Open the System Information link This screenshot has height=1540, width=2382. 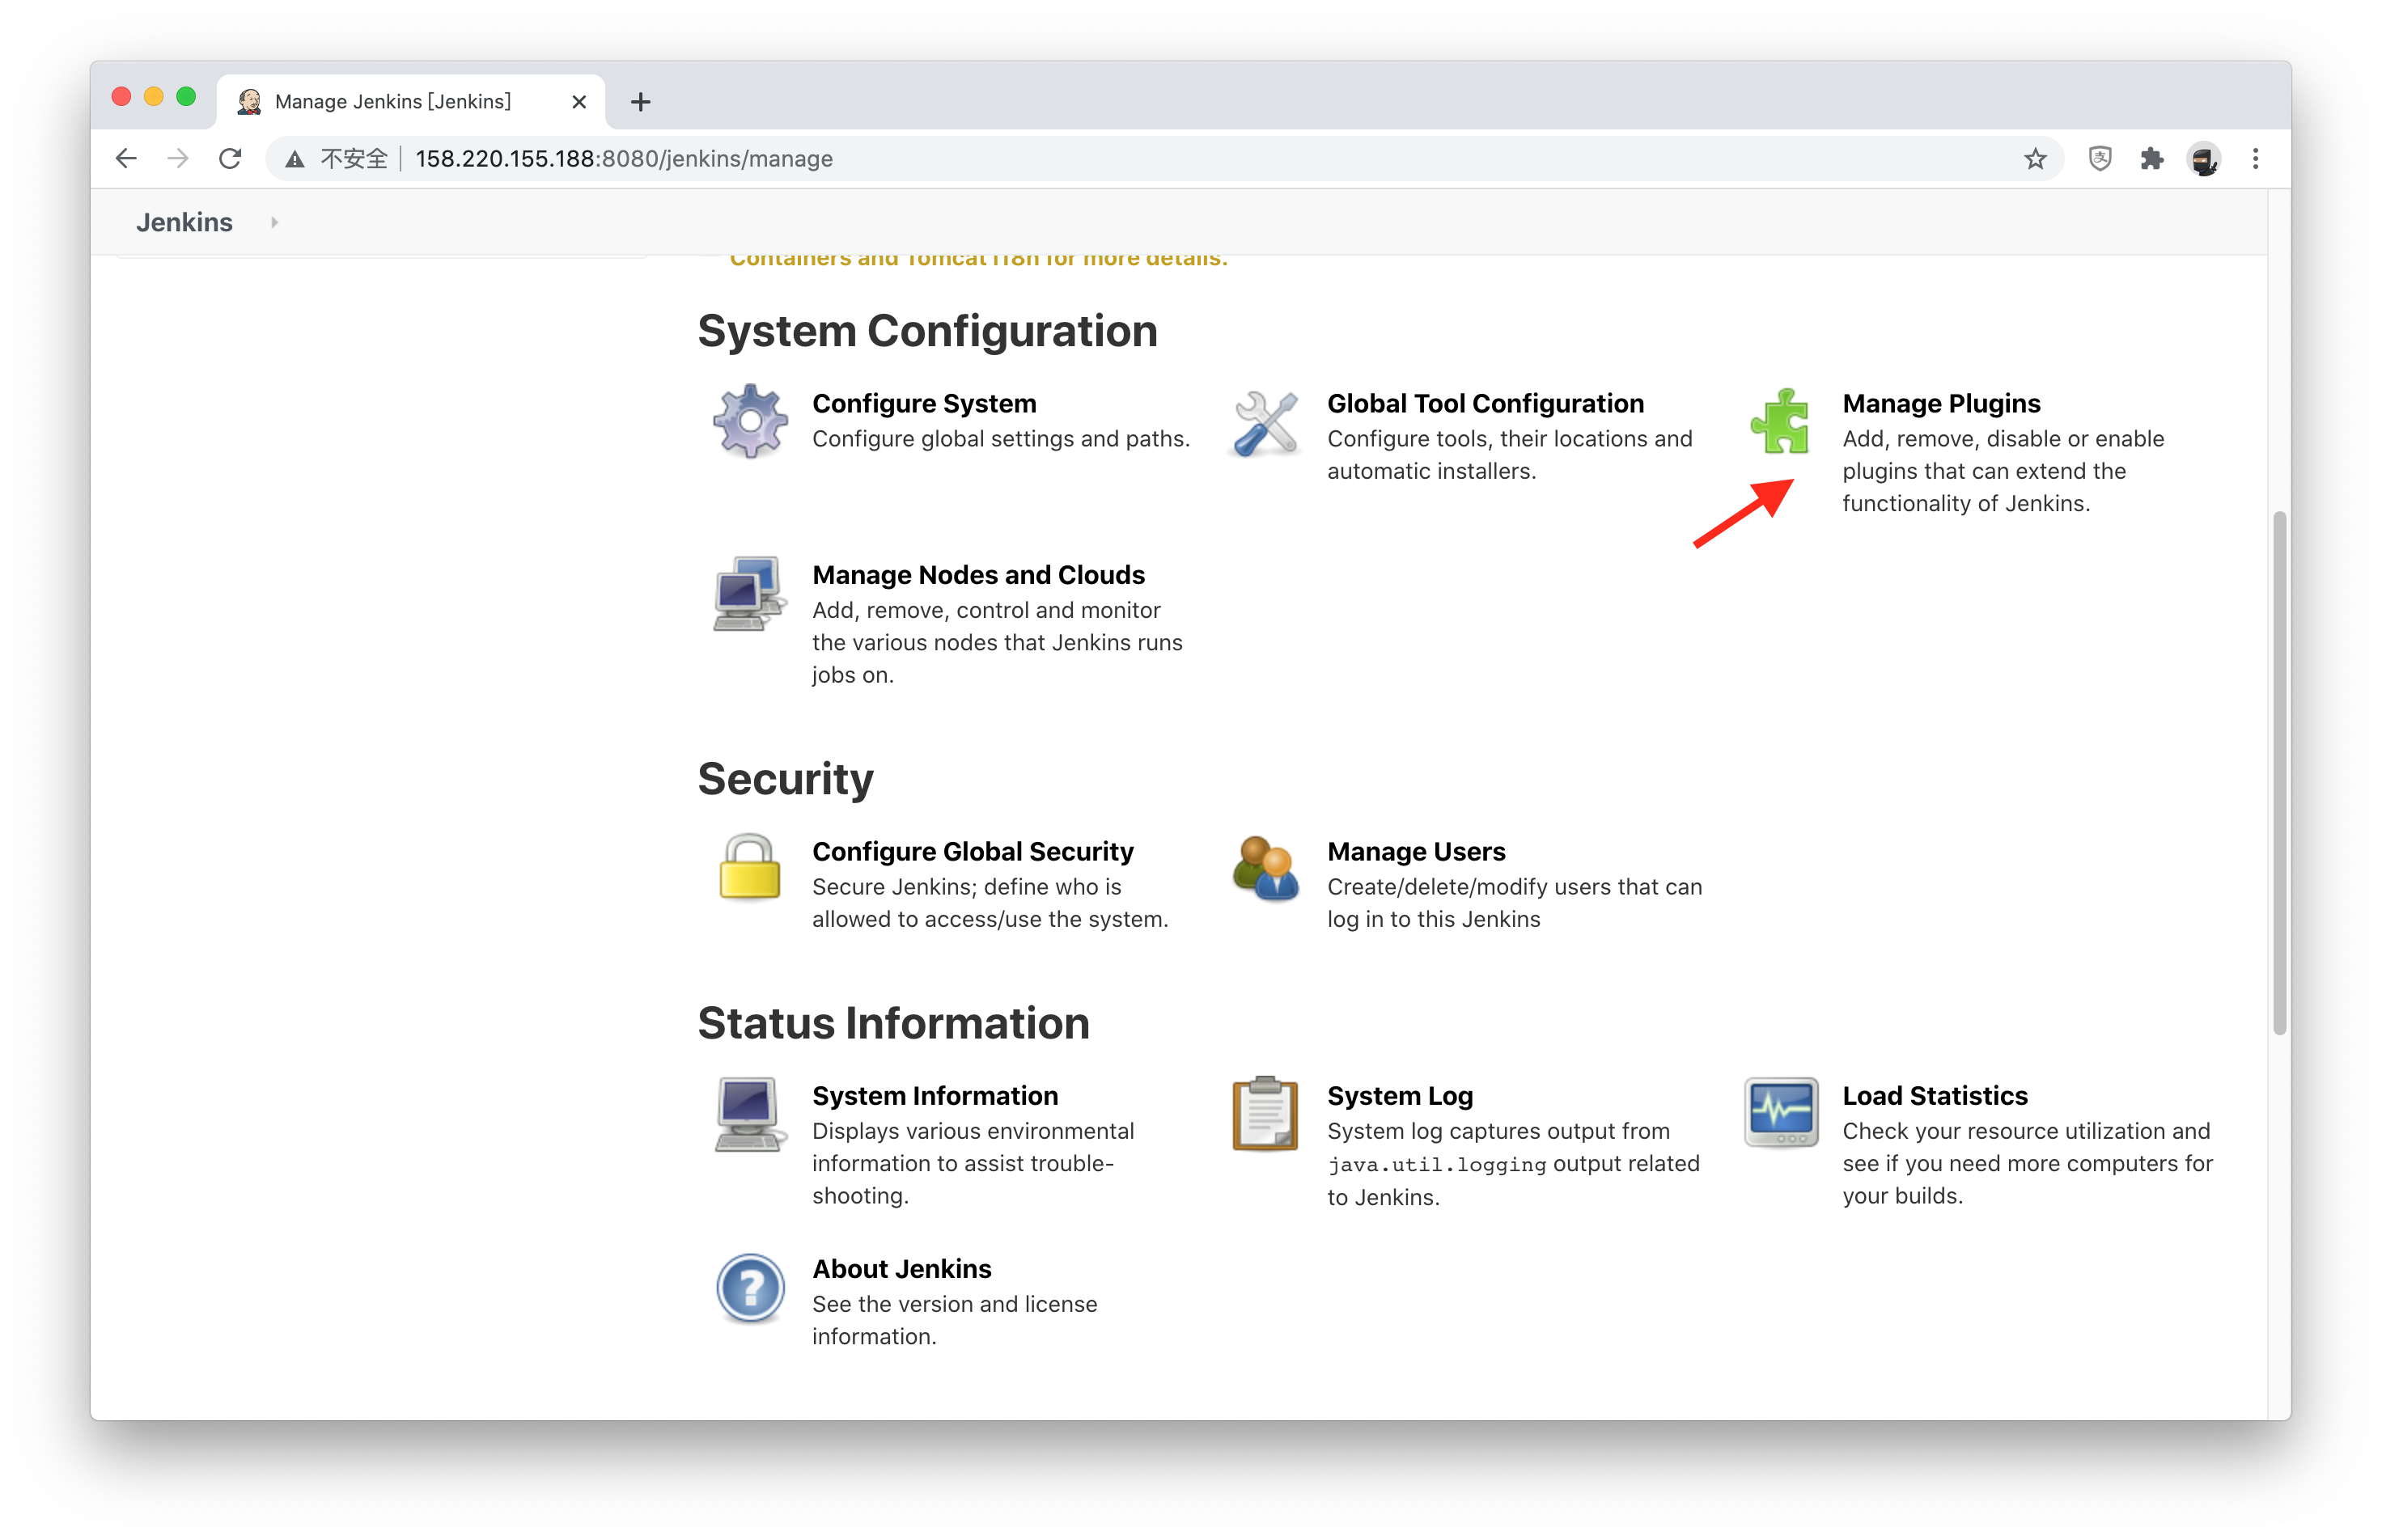pyautogui.click(x=935, y=1095)
